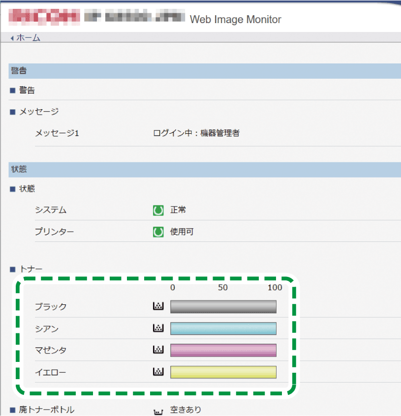
Task: Expand the 廃トナーボトル subsection
Action: [46, 410]
